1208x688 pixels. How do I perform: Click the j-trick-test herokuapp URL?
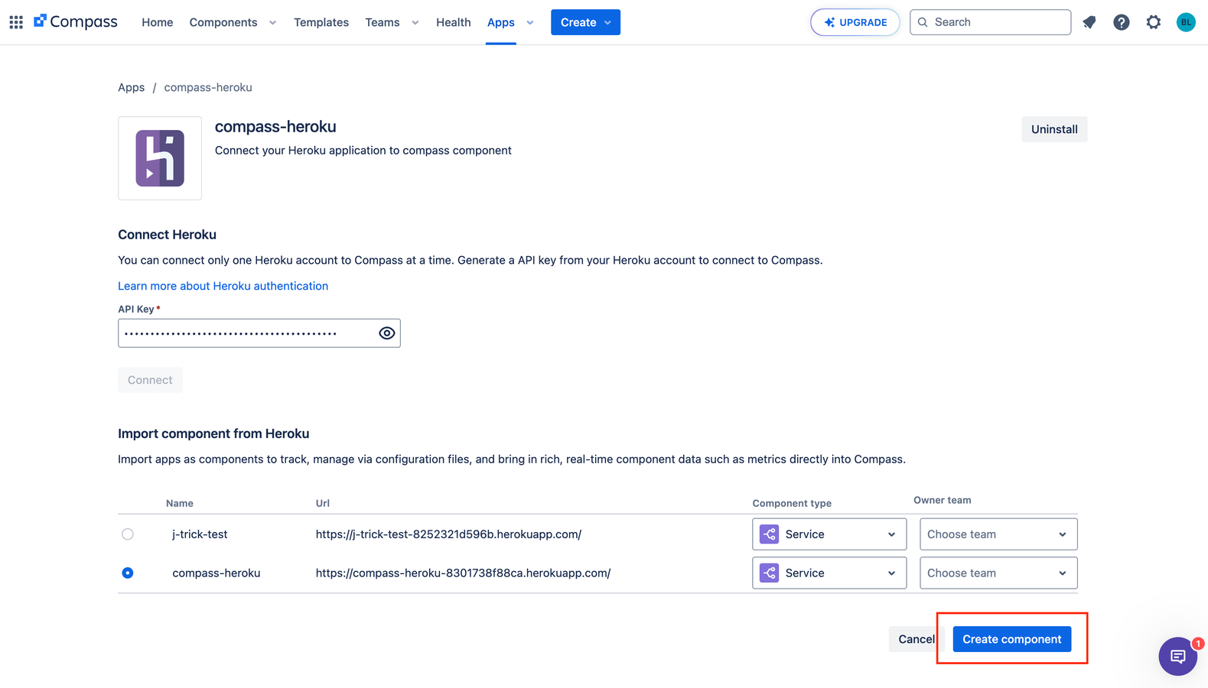click(x=448, y=534)
